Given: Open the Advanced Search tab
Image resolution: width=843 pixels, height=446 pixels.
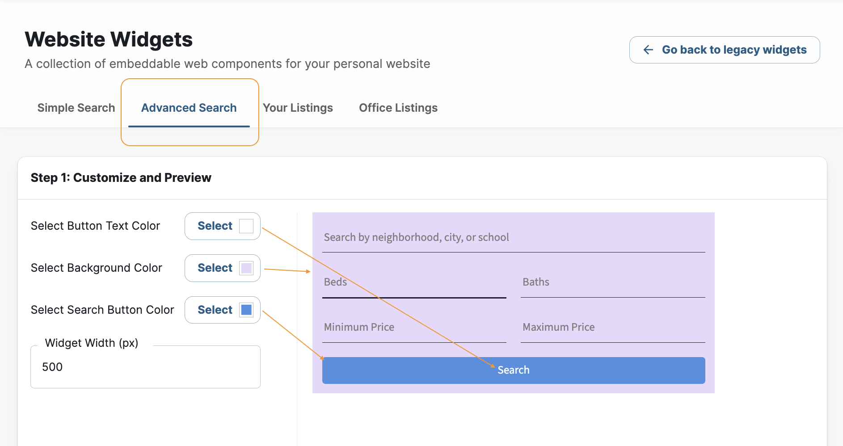Looking at the screenshot, I should [x=189, y=108].
